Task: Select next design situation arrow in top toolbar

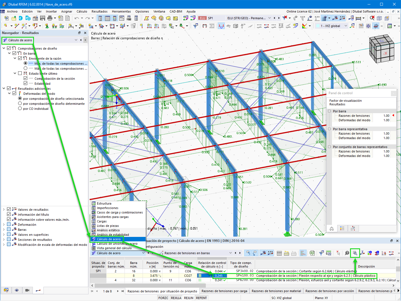Action: tap(279, 18)
